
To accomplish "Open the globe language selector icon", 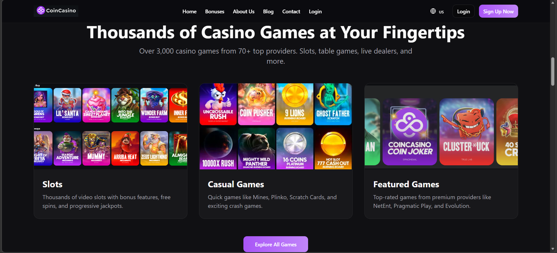I will 433,11.
